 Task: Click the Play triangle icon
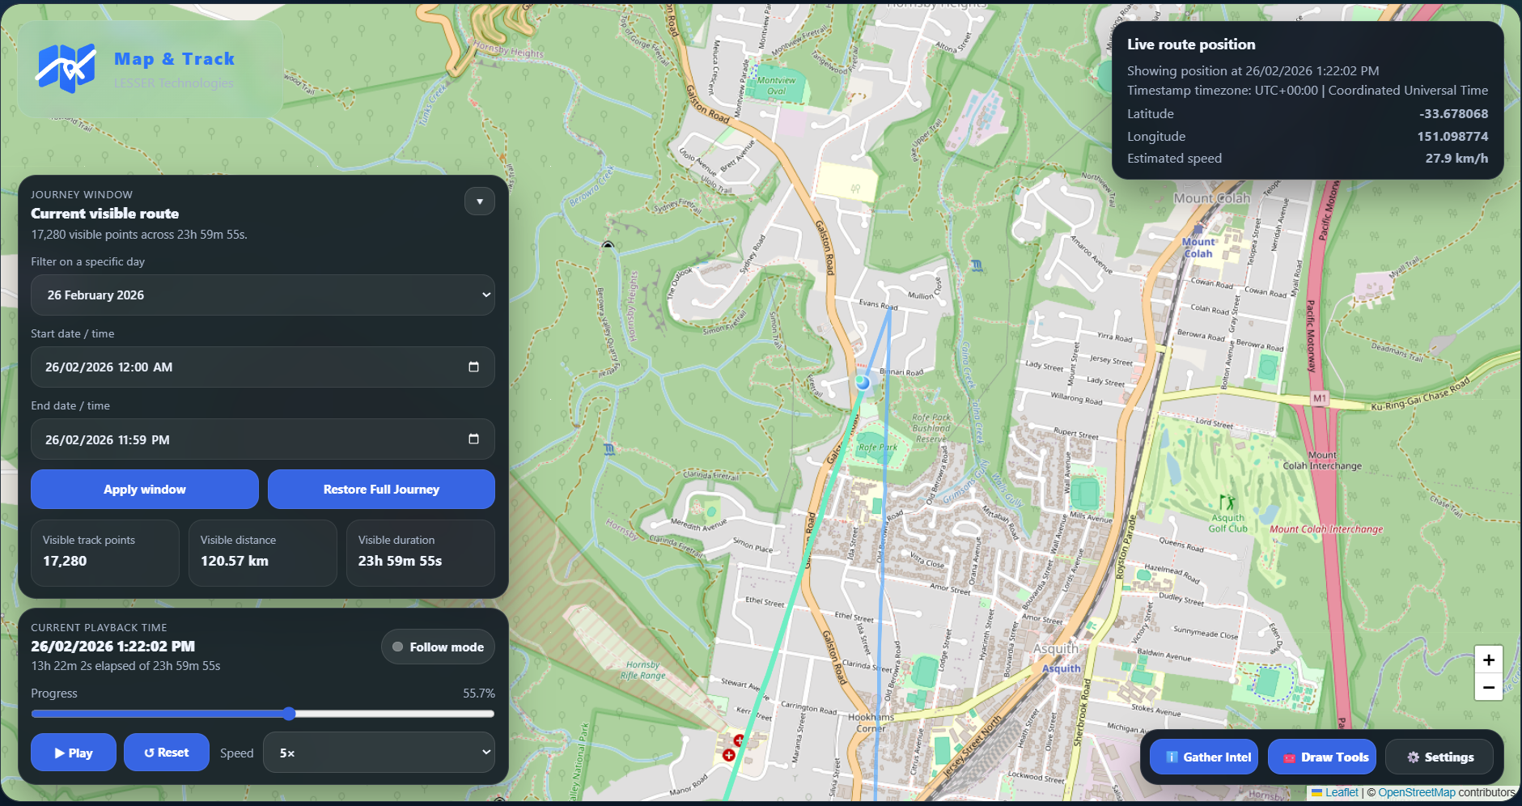58,752
